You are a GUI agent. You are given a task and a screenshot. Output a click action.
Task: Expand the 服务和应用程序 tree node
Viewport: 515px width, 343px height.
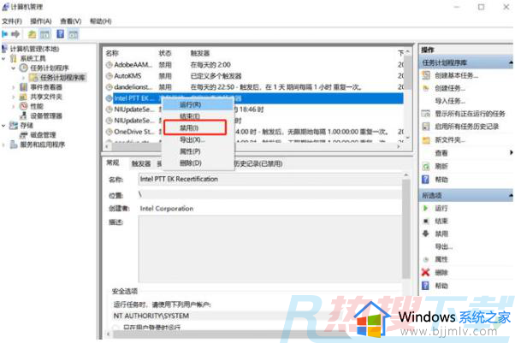tap(3, 145)
